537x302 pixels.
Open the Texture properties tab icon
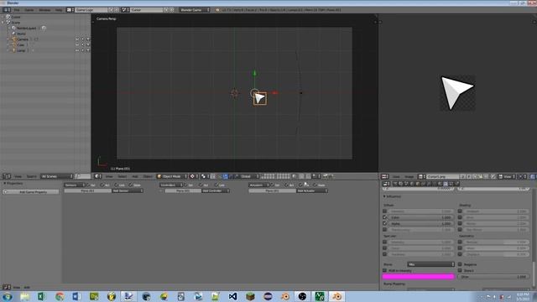pyautogui.click(x=446, y=184)
